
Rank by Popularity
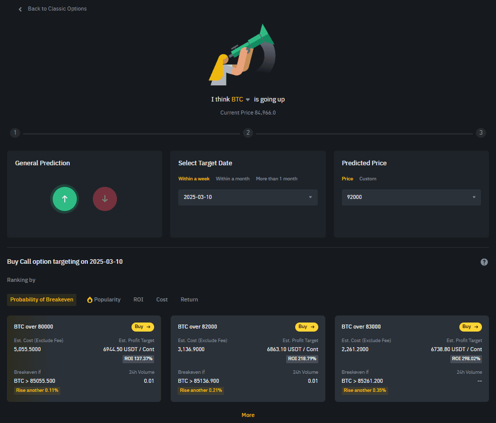pos(107,299)
